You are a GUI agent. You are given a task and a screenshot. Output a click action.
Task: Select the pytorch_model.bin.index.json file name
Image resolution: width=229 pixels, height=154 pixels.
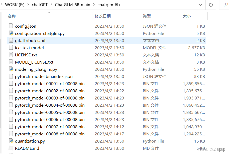44,76
